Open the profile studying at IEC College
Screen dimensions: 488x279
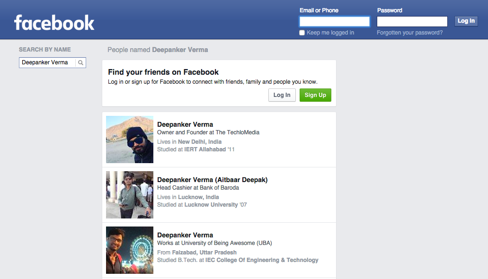(185, 235)
